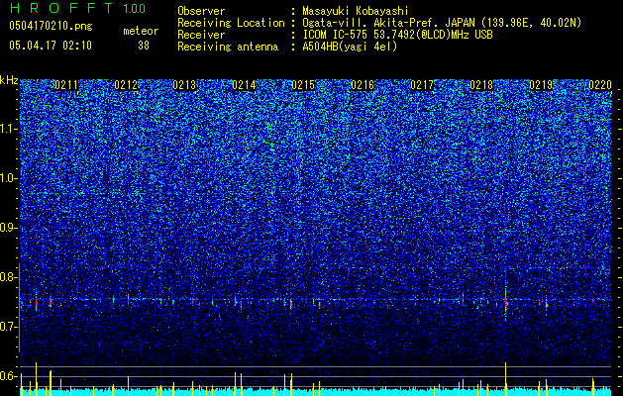This screenshot has width=623, height=396.
Task: Click the 0217 time marker
Action: pyautogui.click(x=422, y=85)
